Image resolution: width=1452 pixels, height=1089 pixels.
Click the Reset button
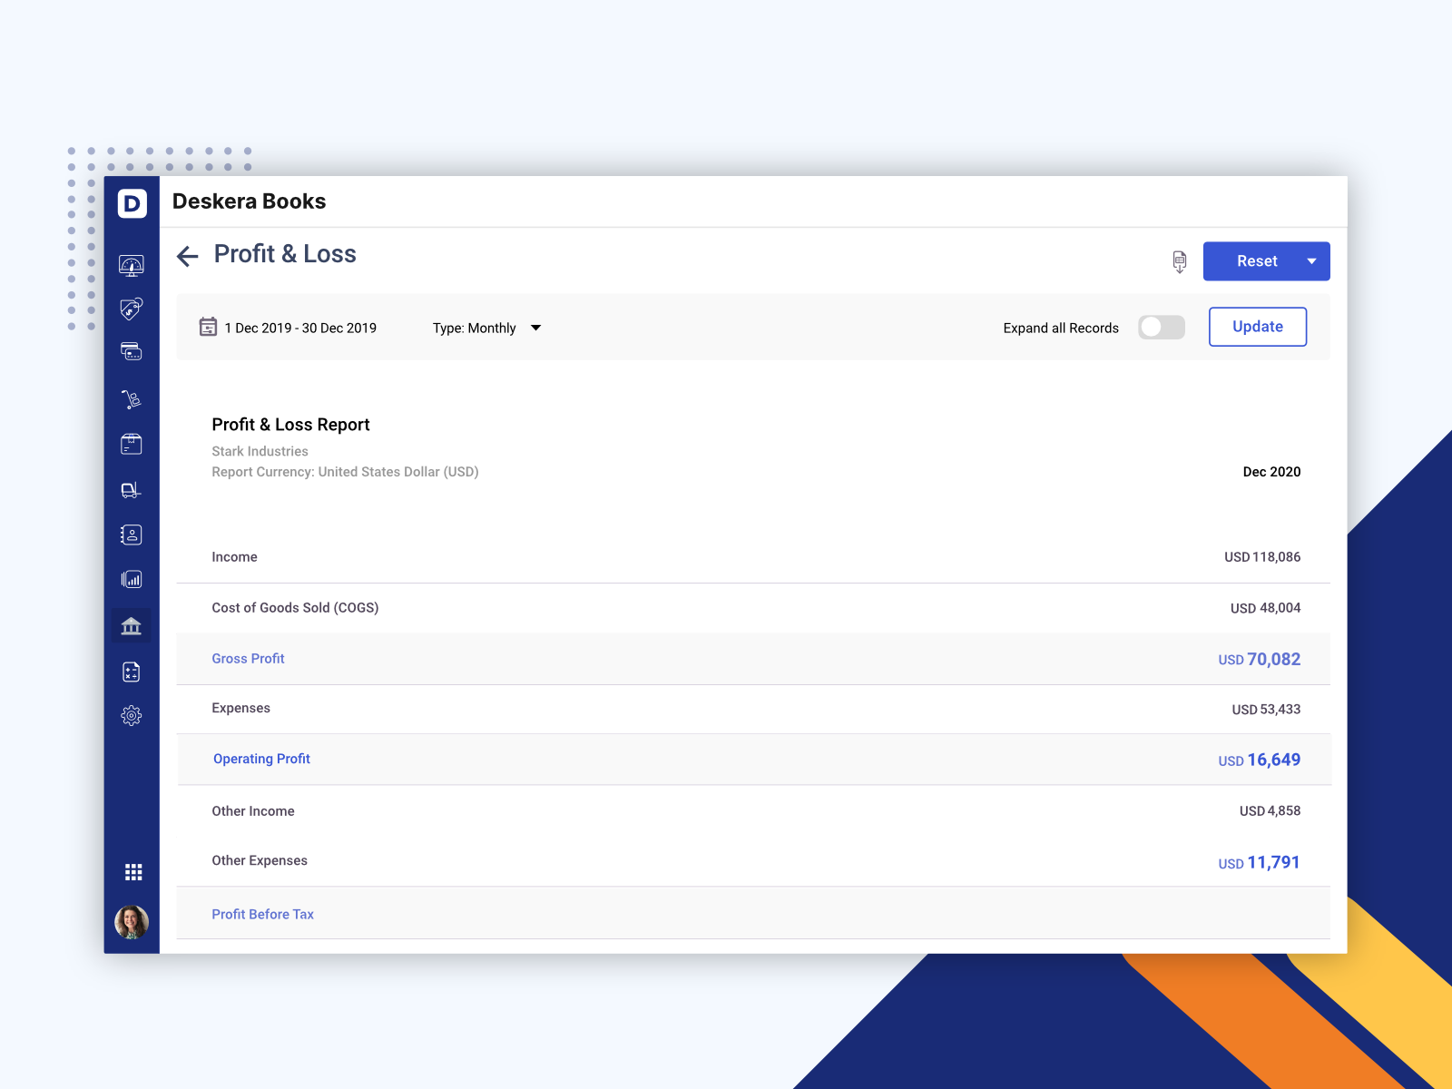coord(1257,261)
